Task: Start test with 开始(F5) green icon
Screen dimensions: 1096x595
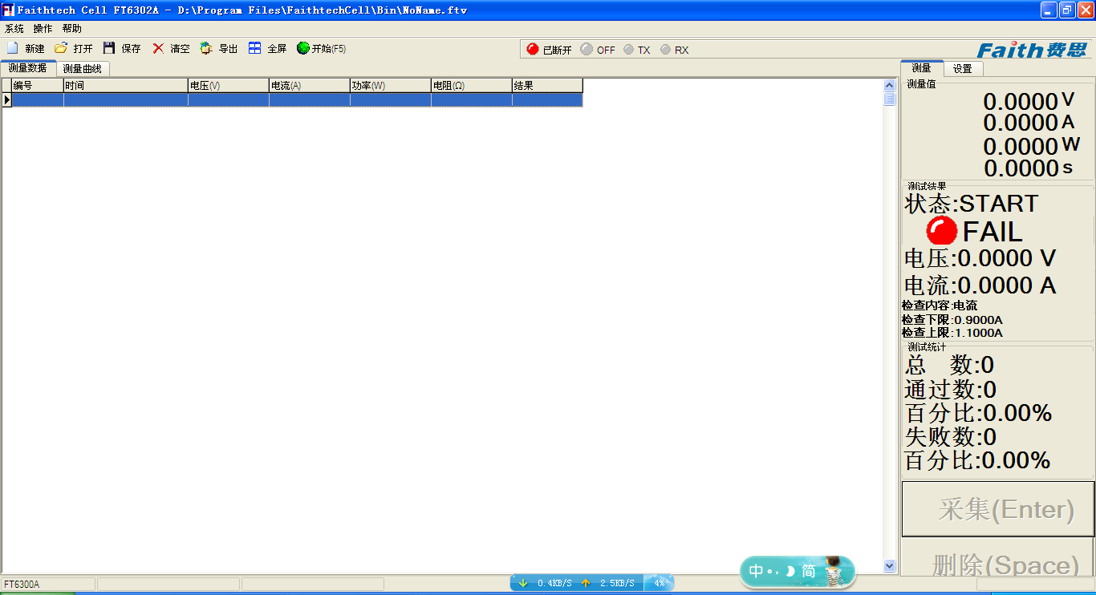Action: tap(302, 48)
